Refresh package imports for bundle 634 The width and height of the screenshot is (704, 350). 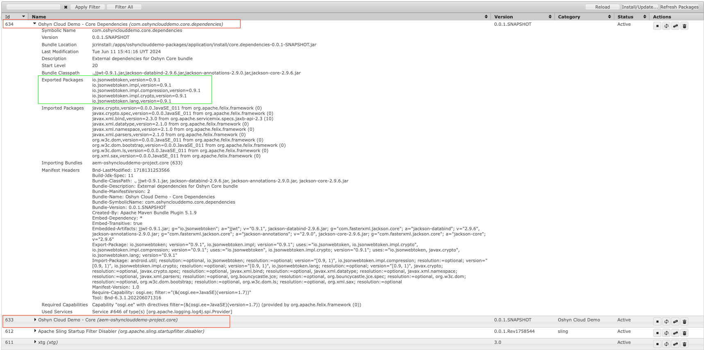[666, 26]
